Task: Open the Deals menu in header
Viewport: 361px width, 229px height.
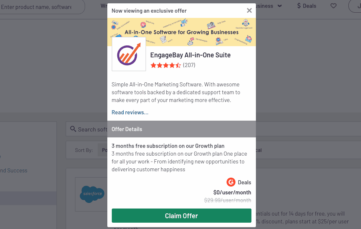Action: coord(306,6)
